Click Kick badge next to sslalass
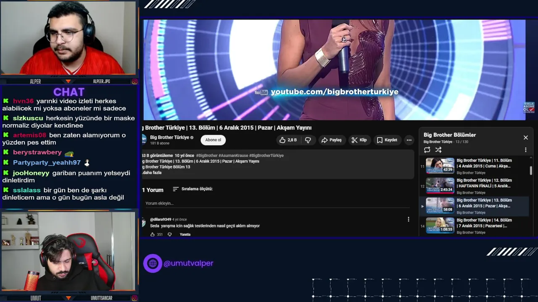 (6, 190)
